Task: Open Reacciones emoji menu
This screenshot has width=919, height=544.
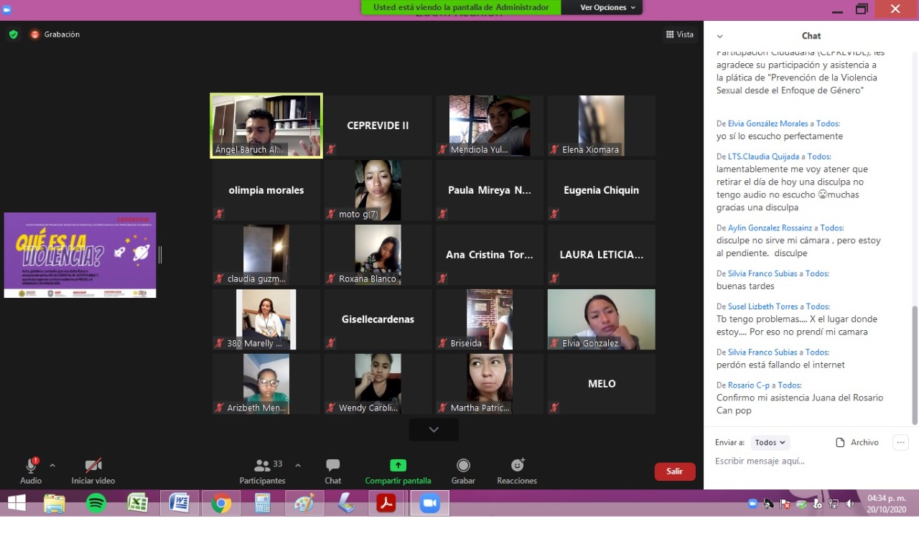Action: pyautogui.click(x=517, y=471)
